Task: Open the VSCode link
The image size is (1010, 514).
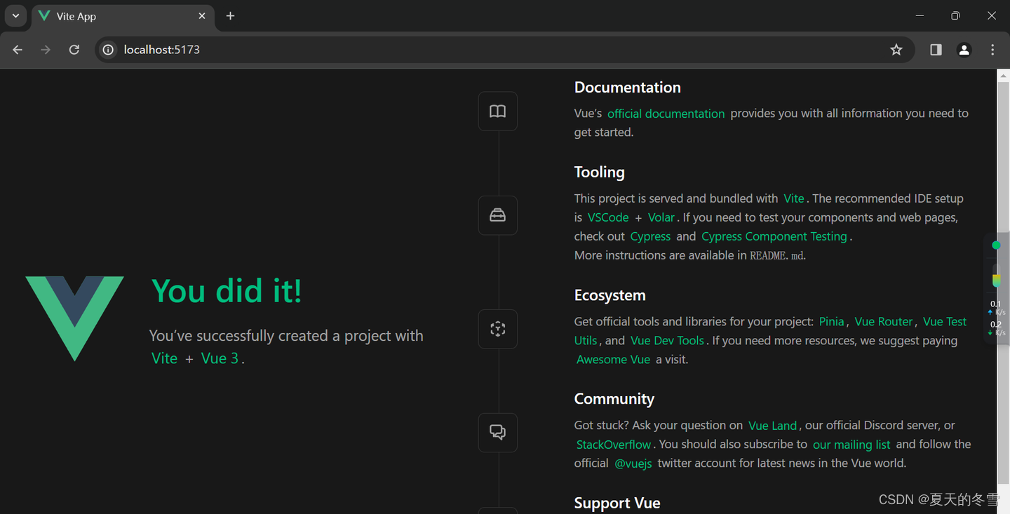Action: 608,217
